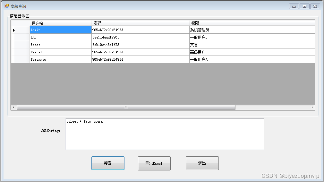Click the horizontal scrollbar thumb in grid
The height and width of the screenshot is (182, 324).
click(x=126, y=107)
